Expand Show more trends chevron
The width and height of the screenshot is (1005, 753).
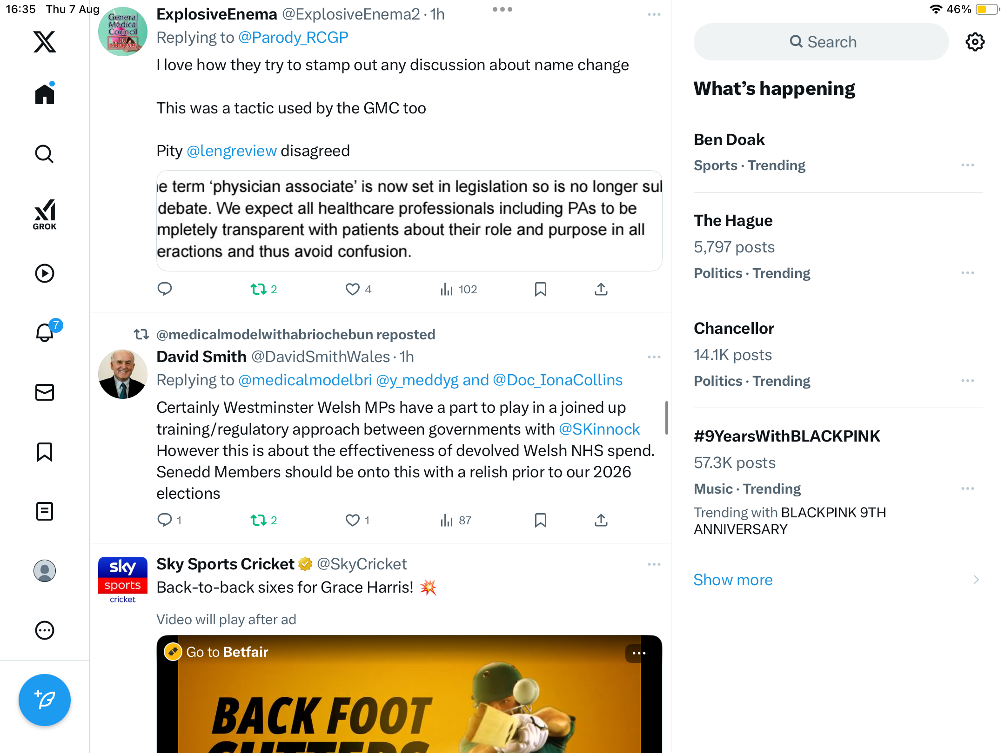click(976, 580)
